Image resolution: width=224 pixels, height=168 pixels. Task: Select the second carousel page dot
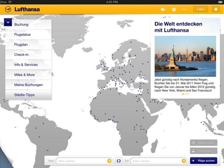point(185,94)
